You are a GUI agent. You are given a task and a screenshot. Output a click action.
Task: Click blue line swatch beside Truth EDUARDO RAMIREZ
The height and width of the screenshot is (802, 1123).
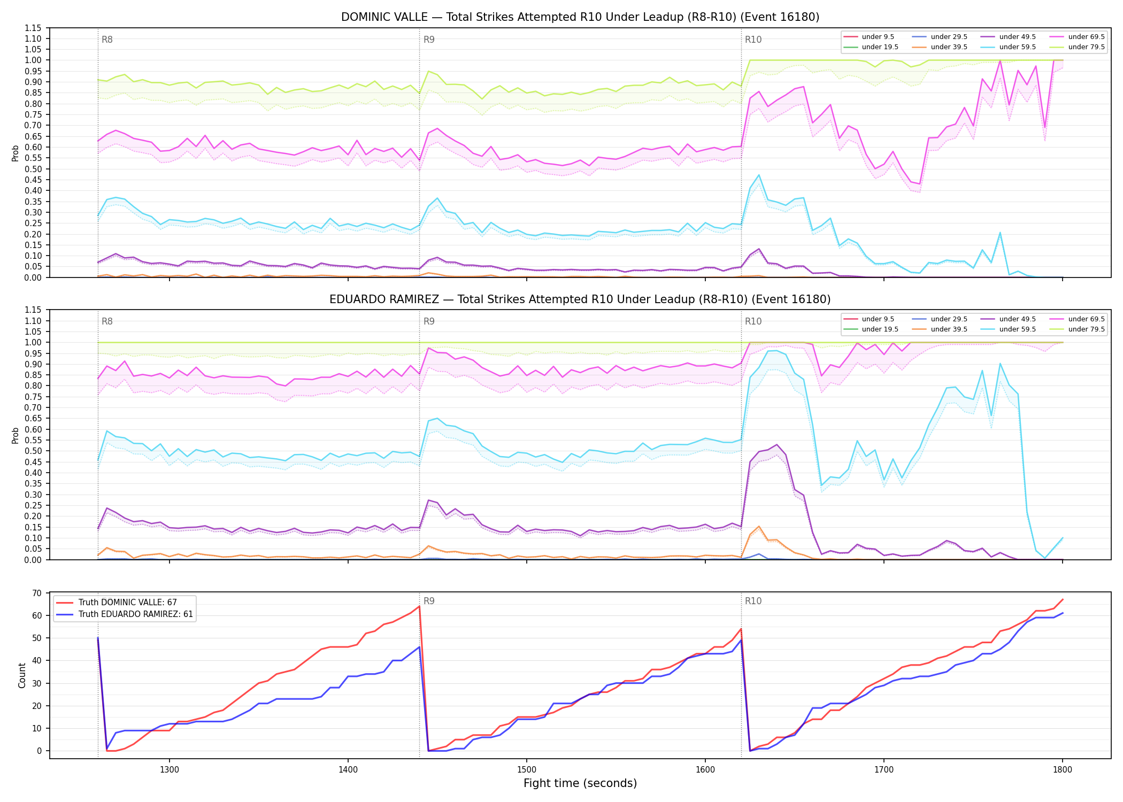coord(64,614)
